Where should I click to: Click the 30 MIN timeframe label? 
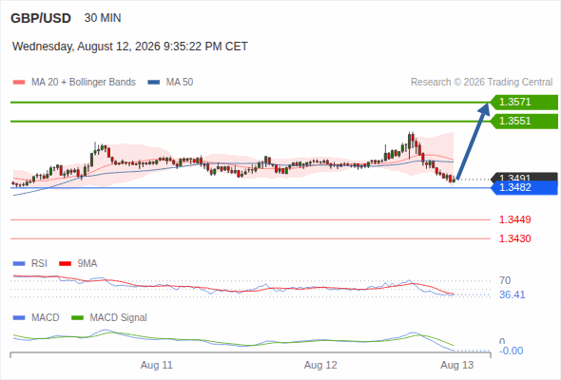click(x=103, y=18)
